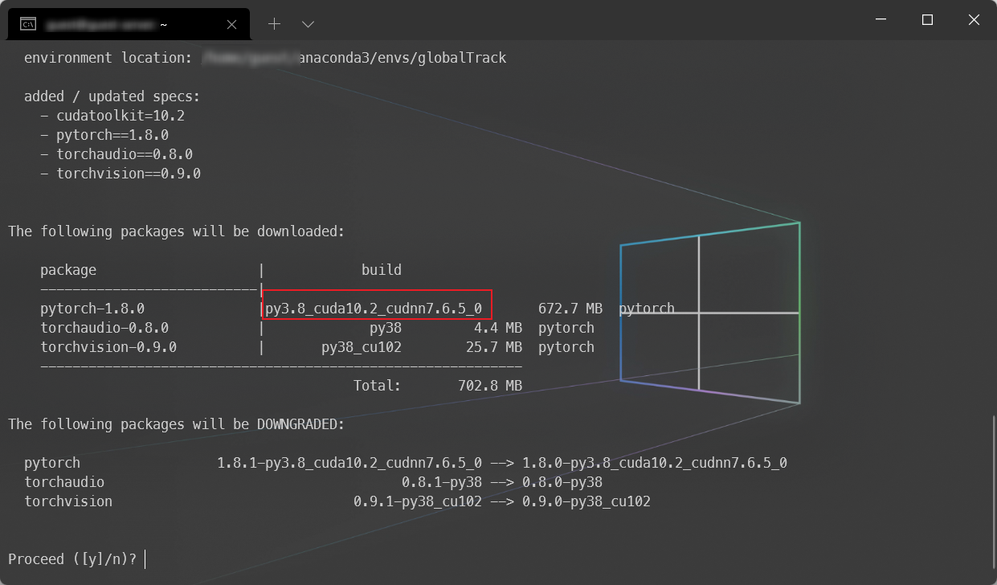
Task: Click the packages will be DOWNGRADED heading
Action: (x=176, y=423)
